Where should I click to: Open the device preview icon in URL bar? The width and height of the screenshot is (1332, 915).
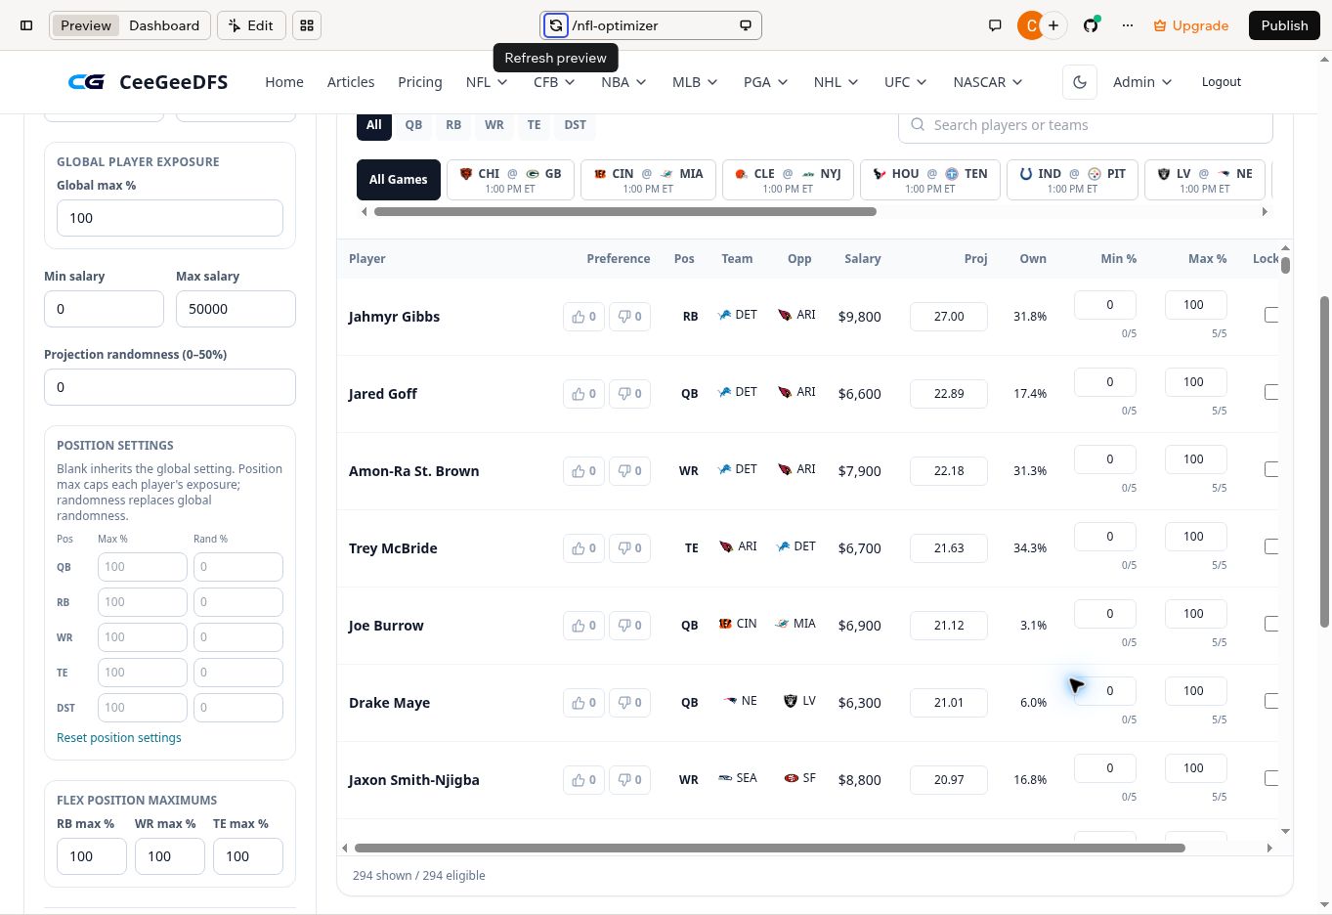[746, 25]
